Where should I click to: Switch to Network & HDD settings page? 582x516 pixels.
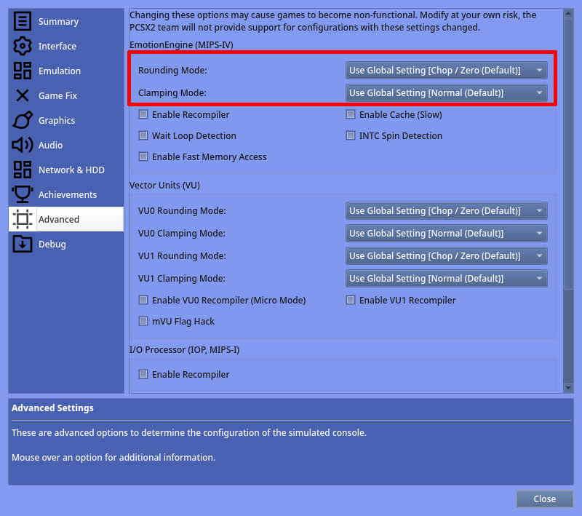tap(71, 170)
